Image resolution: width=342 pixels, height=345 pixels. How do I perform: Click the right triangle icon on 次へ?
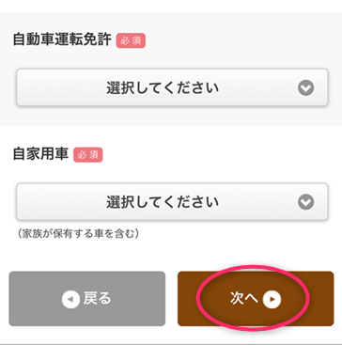272,300
